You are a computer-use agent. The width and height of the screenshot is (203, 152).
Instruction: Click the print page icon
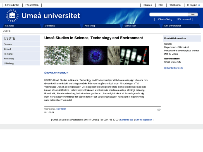(159, 109)
